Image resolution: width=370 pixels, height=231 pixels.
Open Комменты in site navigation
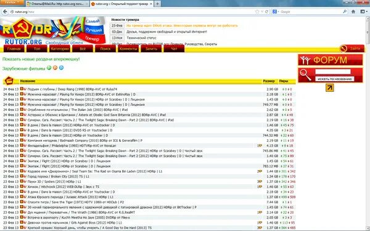tap(128, 49)
